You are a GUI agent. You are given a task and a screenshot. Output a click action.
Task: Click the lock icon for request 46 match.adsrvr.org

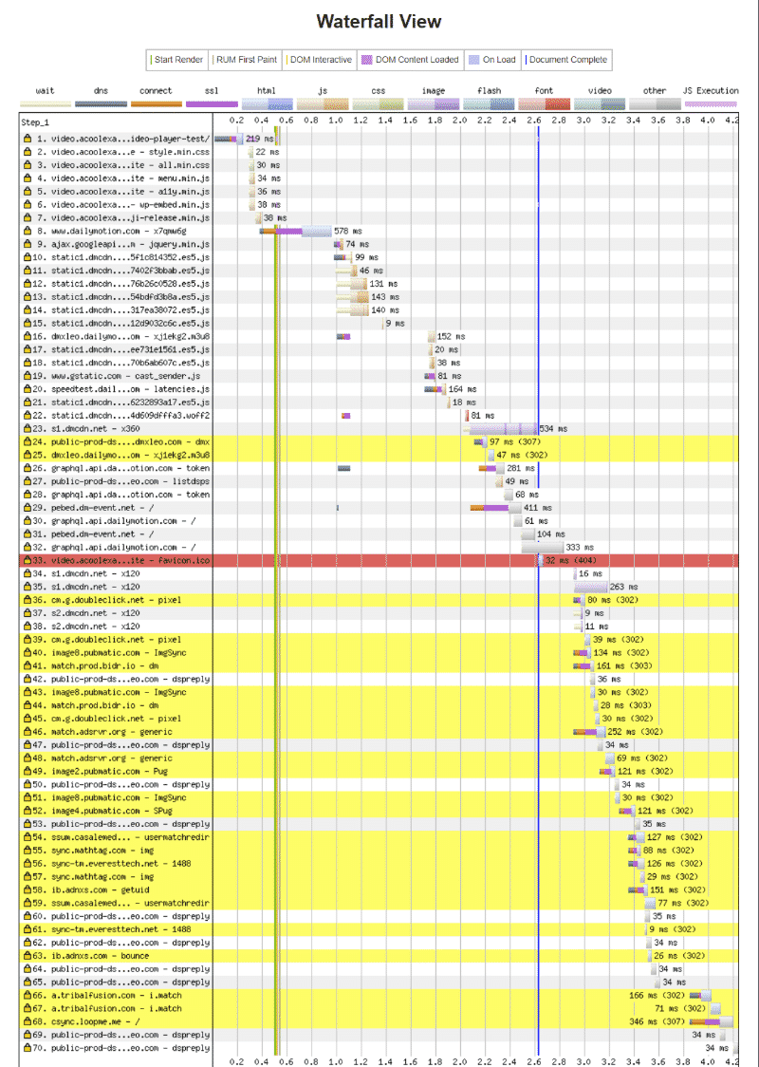point(28,732)
